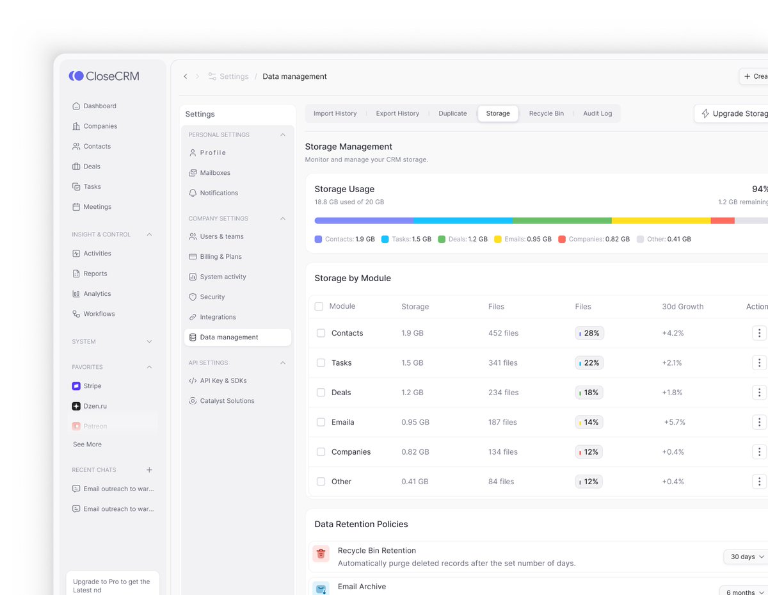Tick the select-all Module header checkbox
The height and width of the screenshot is (595, 768).
tap(318, 306)
